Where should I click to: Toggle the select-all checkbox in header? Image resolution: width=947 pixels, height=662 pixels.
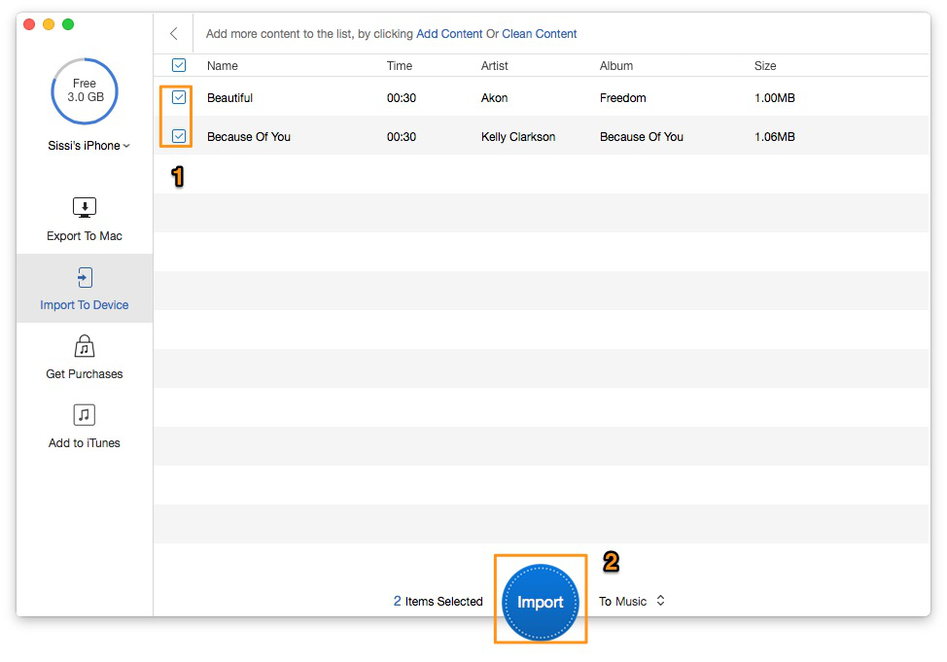(179, 65)
